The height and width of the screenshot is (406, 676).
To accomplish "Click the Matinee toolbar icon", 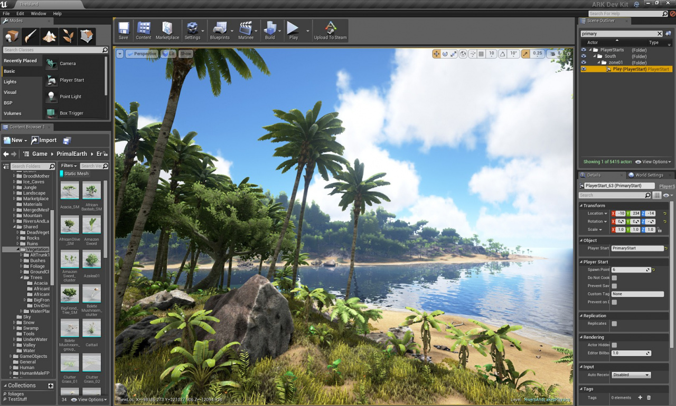I will click(246, 31).
